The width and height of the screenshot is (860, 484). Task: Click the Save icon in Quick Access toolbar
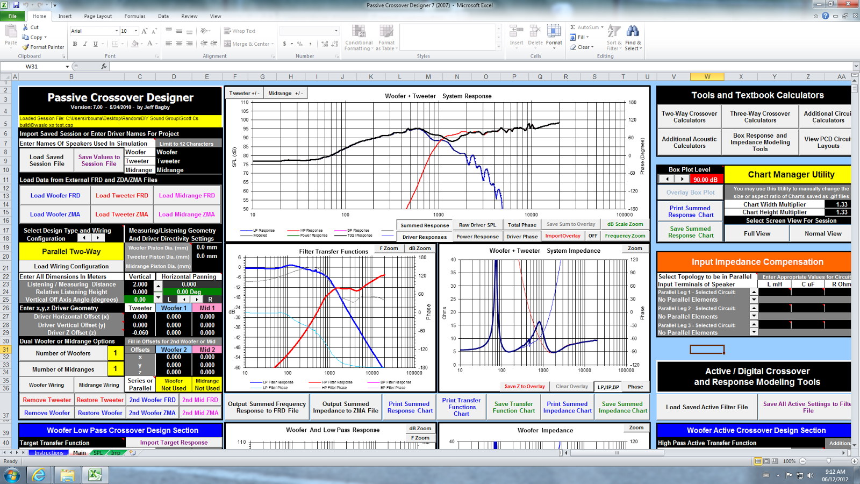pos(16,5)
